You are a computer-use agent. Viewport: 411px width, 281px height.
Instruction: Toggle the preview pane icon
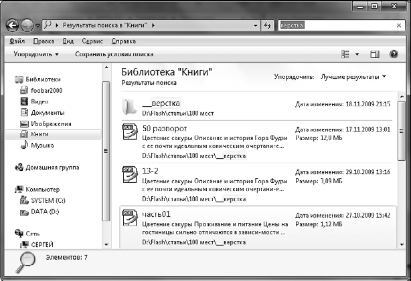tap(375, 54)
